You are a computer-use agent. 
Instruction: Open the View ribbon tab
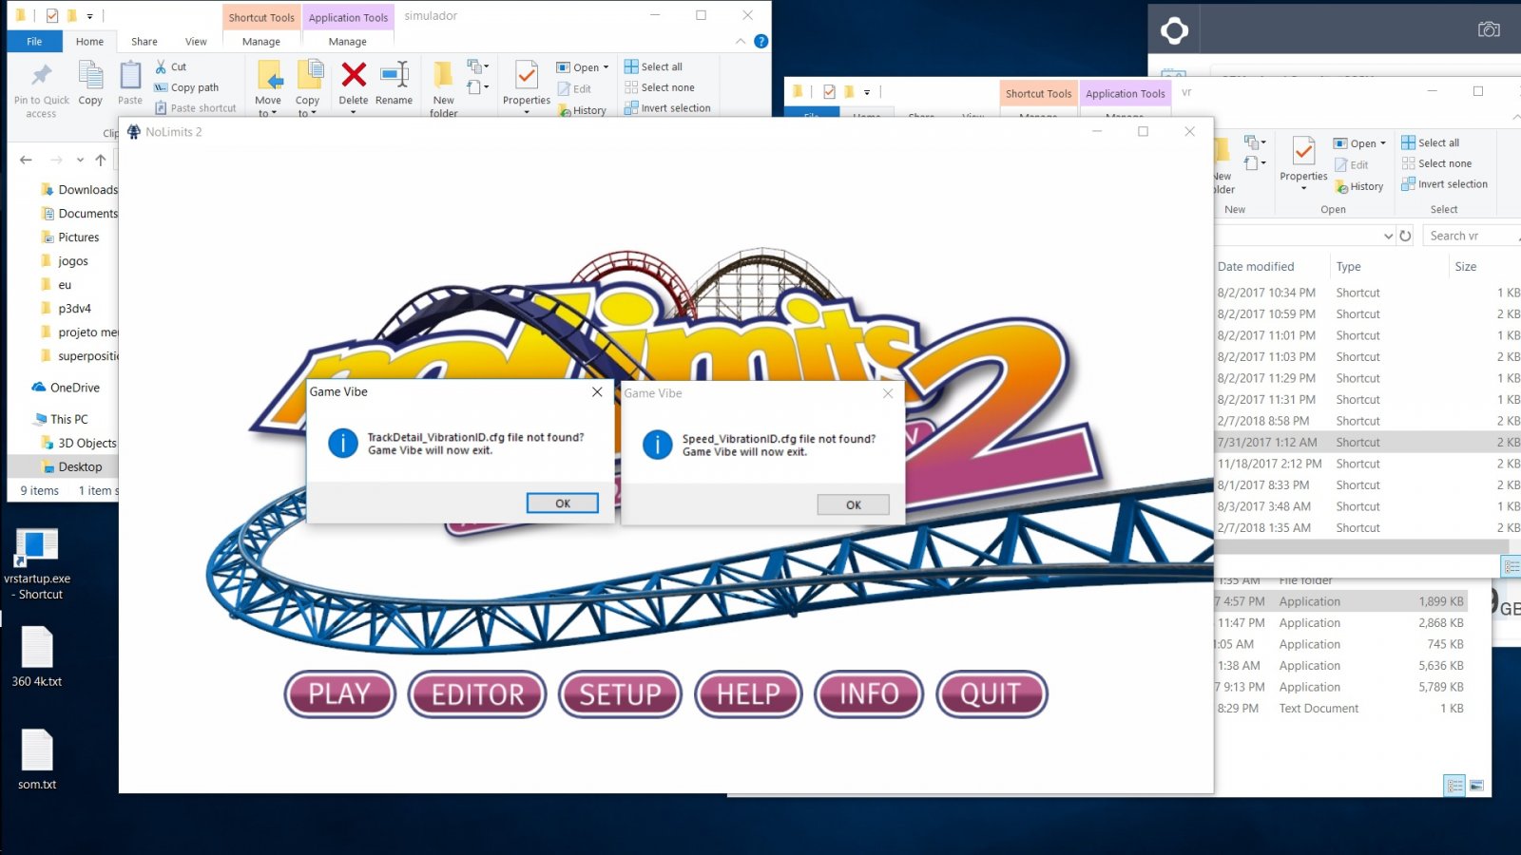[x=196, y=42]
